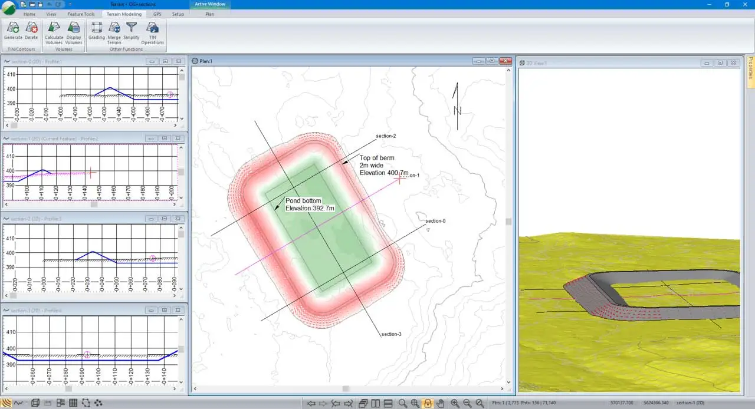Toggle the pan hand tool

pos(441,403)
